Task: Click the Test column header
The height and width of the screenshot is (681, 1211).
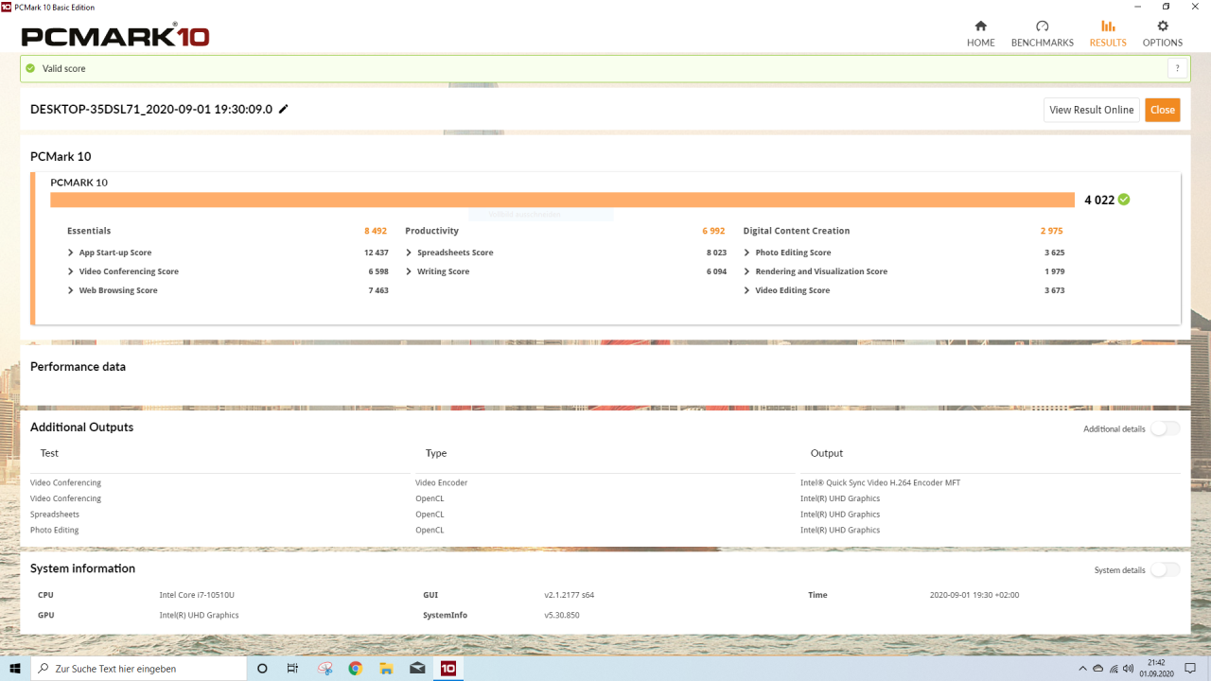Action: point(49,453)
